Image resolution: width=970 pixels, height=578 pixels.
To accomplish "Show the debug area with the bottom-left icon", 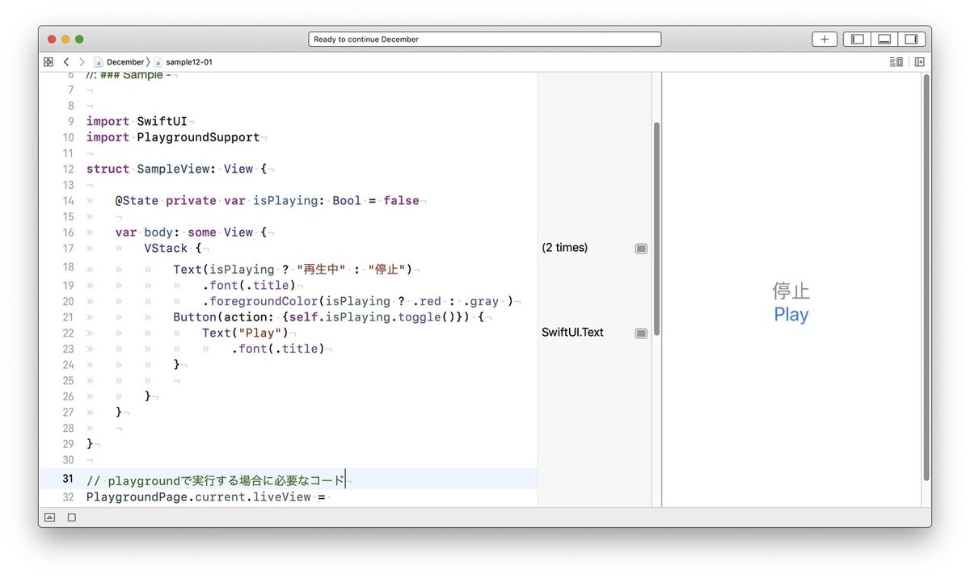I will tap(50, 517).
